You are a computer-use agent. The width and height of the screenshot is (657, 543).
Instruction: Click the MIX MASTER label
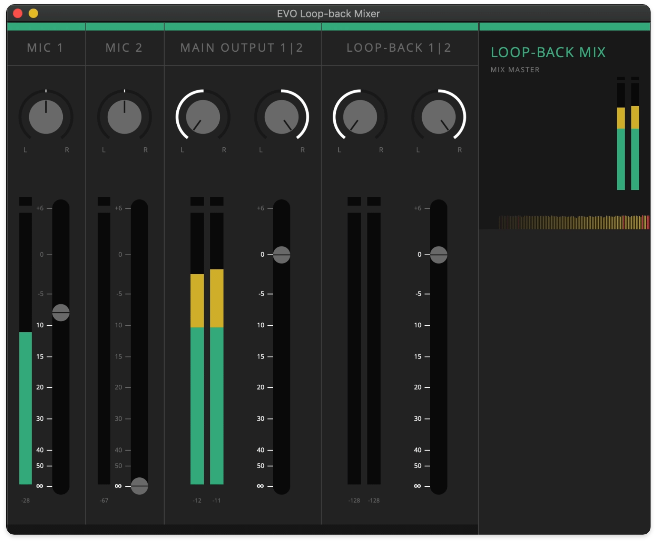[515, 70]
